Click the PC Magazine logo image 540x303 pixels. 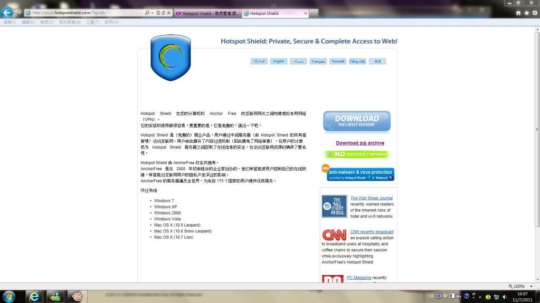coord(333,279)
